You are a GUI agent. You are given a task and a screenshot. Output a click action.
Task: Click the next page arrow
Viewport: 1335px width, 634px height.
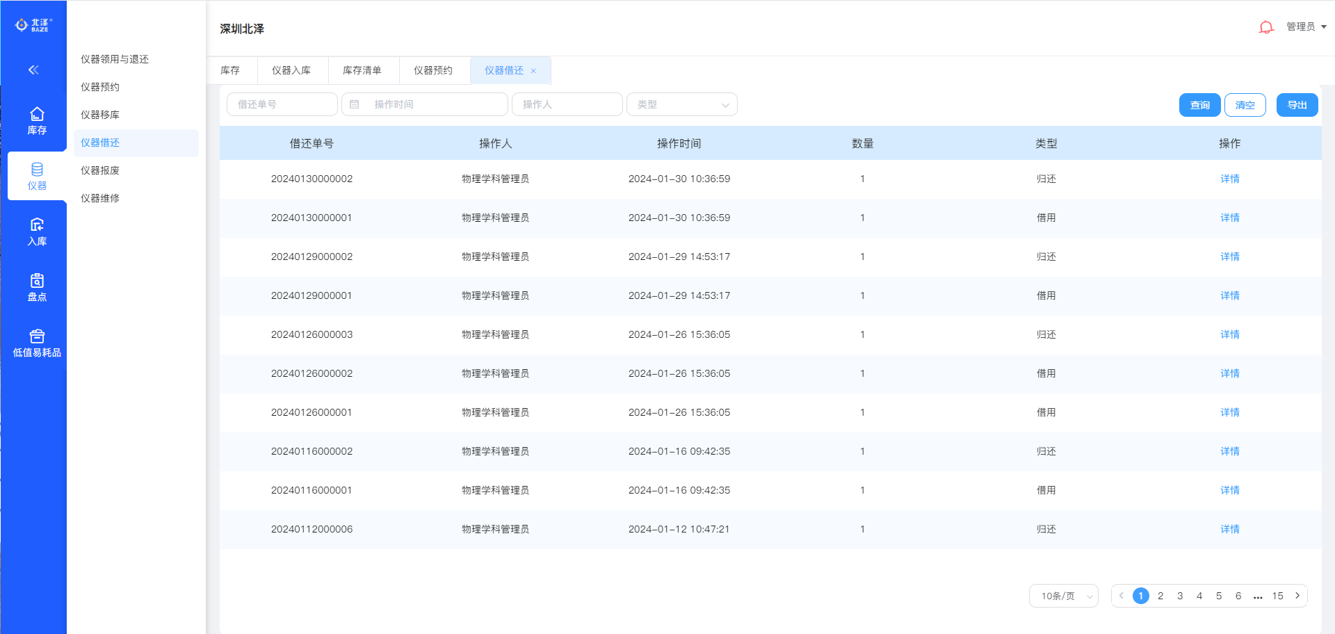[x=1297, y=596]
